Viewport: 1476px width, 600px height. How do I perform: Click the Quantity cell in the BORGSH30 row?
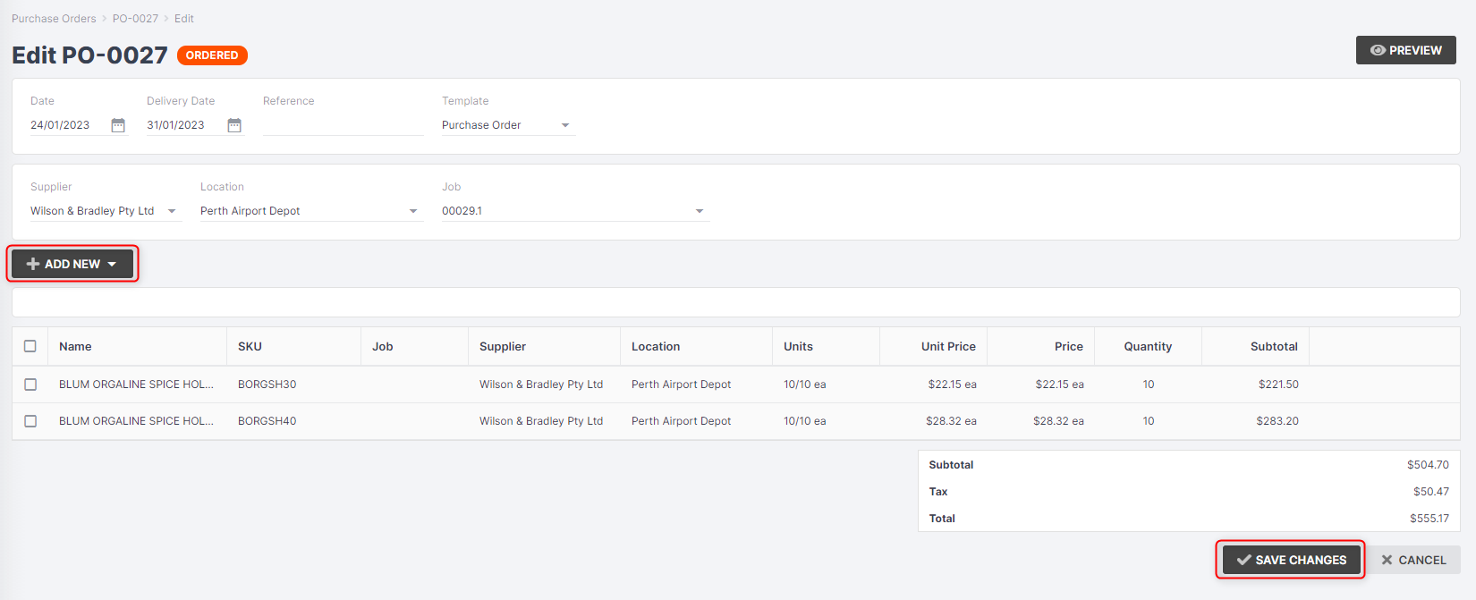point(1149,385)
